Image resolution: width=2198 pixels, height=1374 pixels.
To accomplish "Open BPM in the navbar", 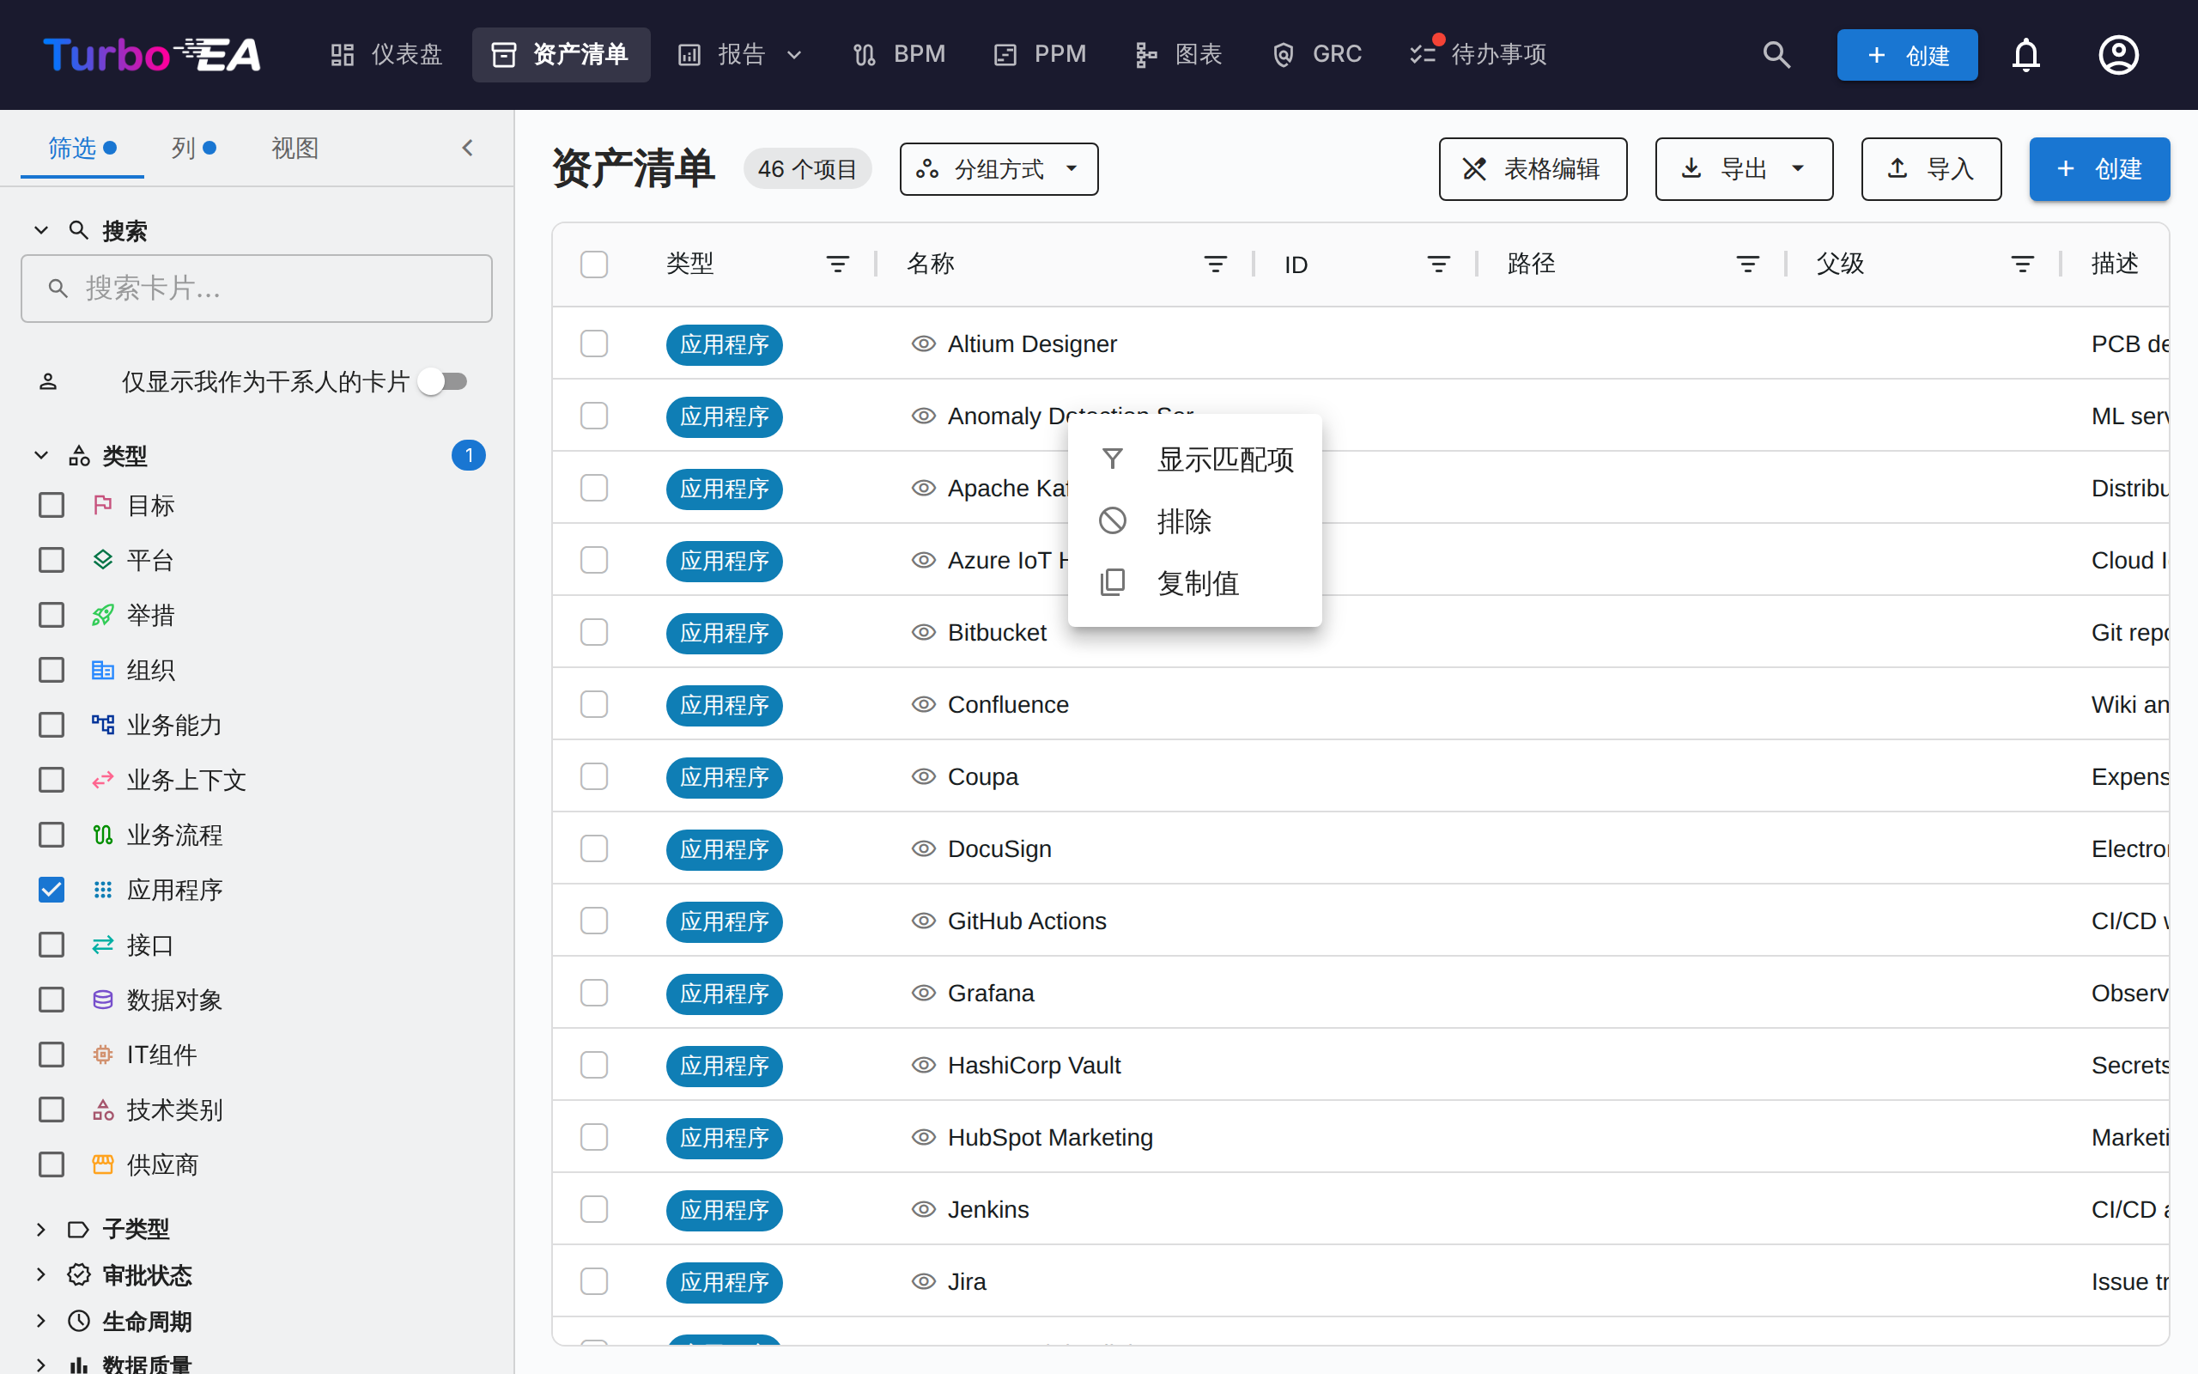I will 899,54.
